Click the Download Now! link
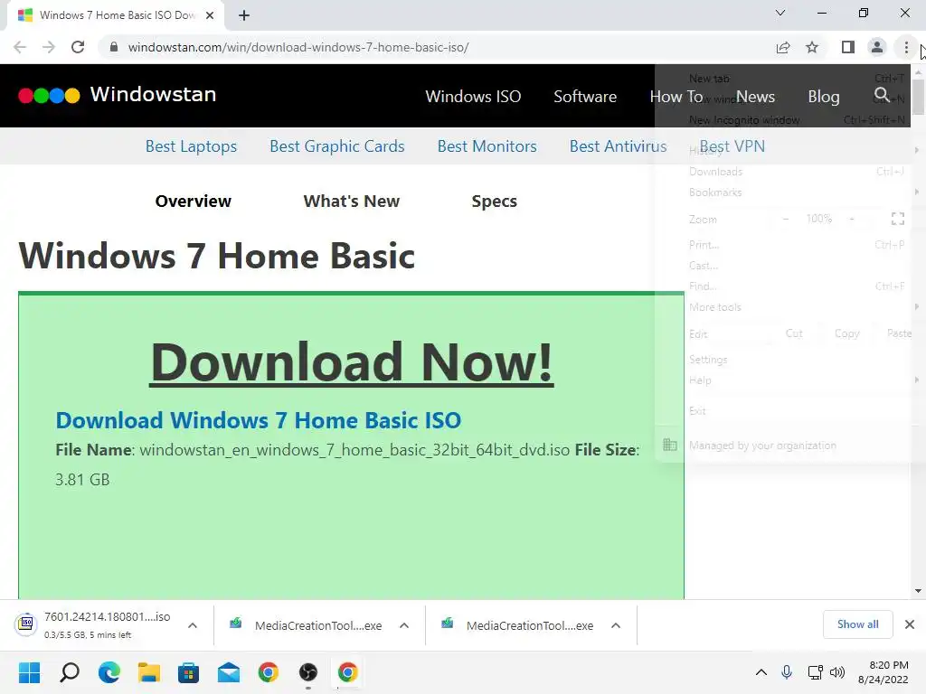Viewport: 926px width, 694px height. tap(352, 362)
